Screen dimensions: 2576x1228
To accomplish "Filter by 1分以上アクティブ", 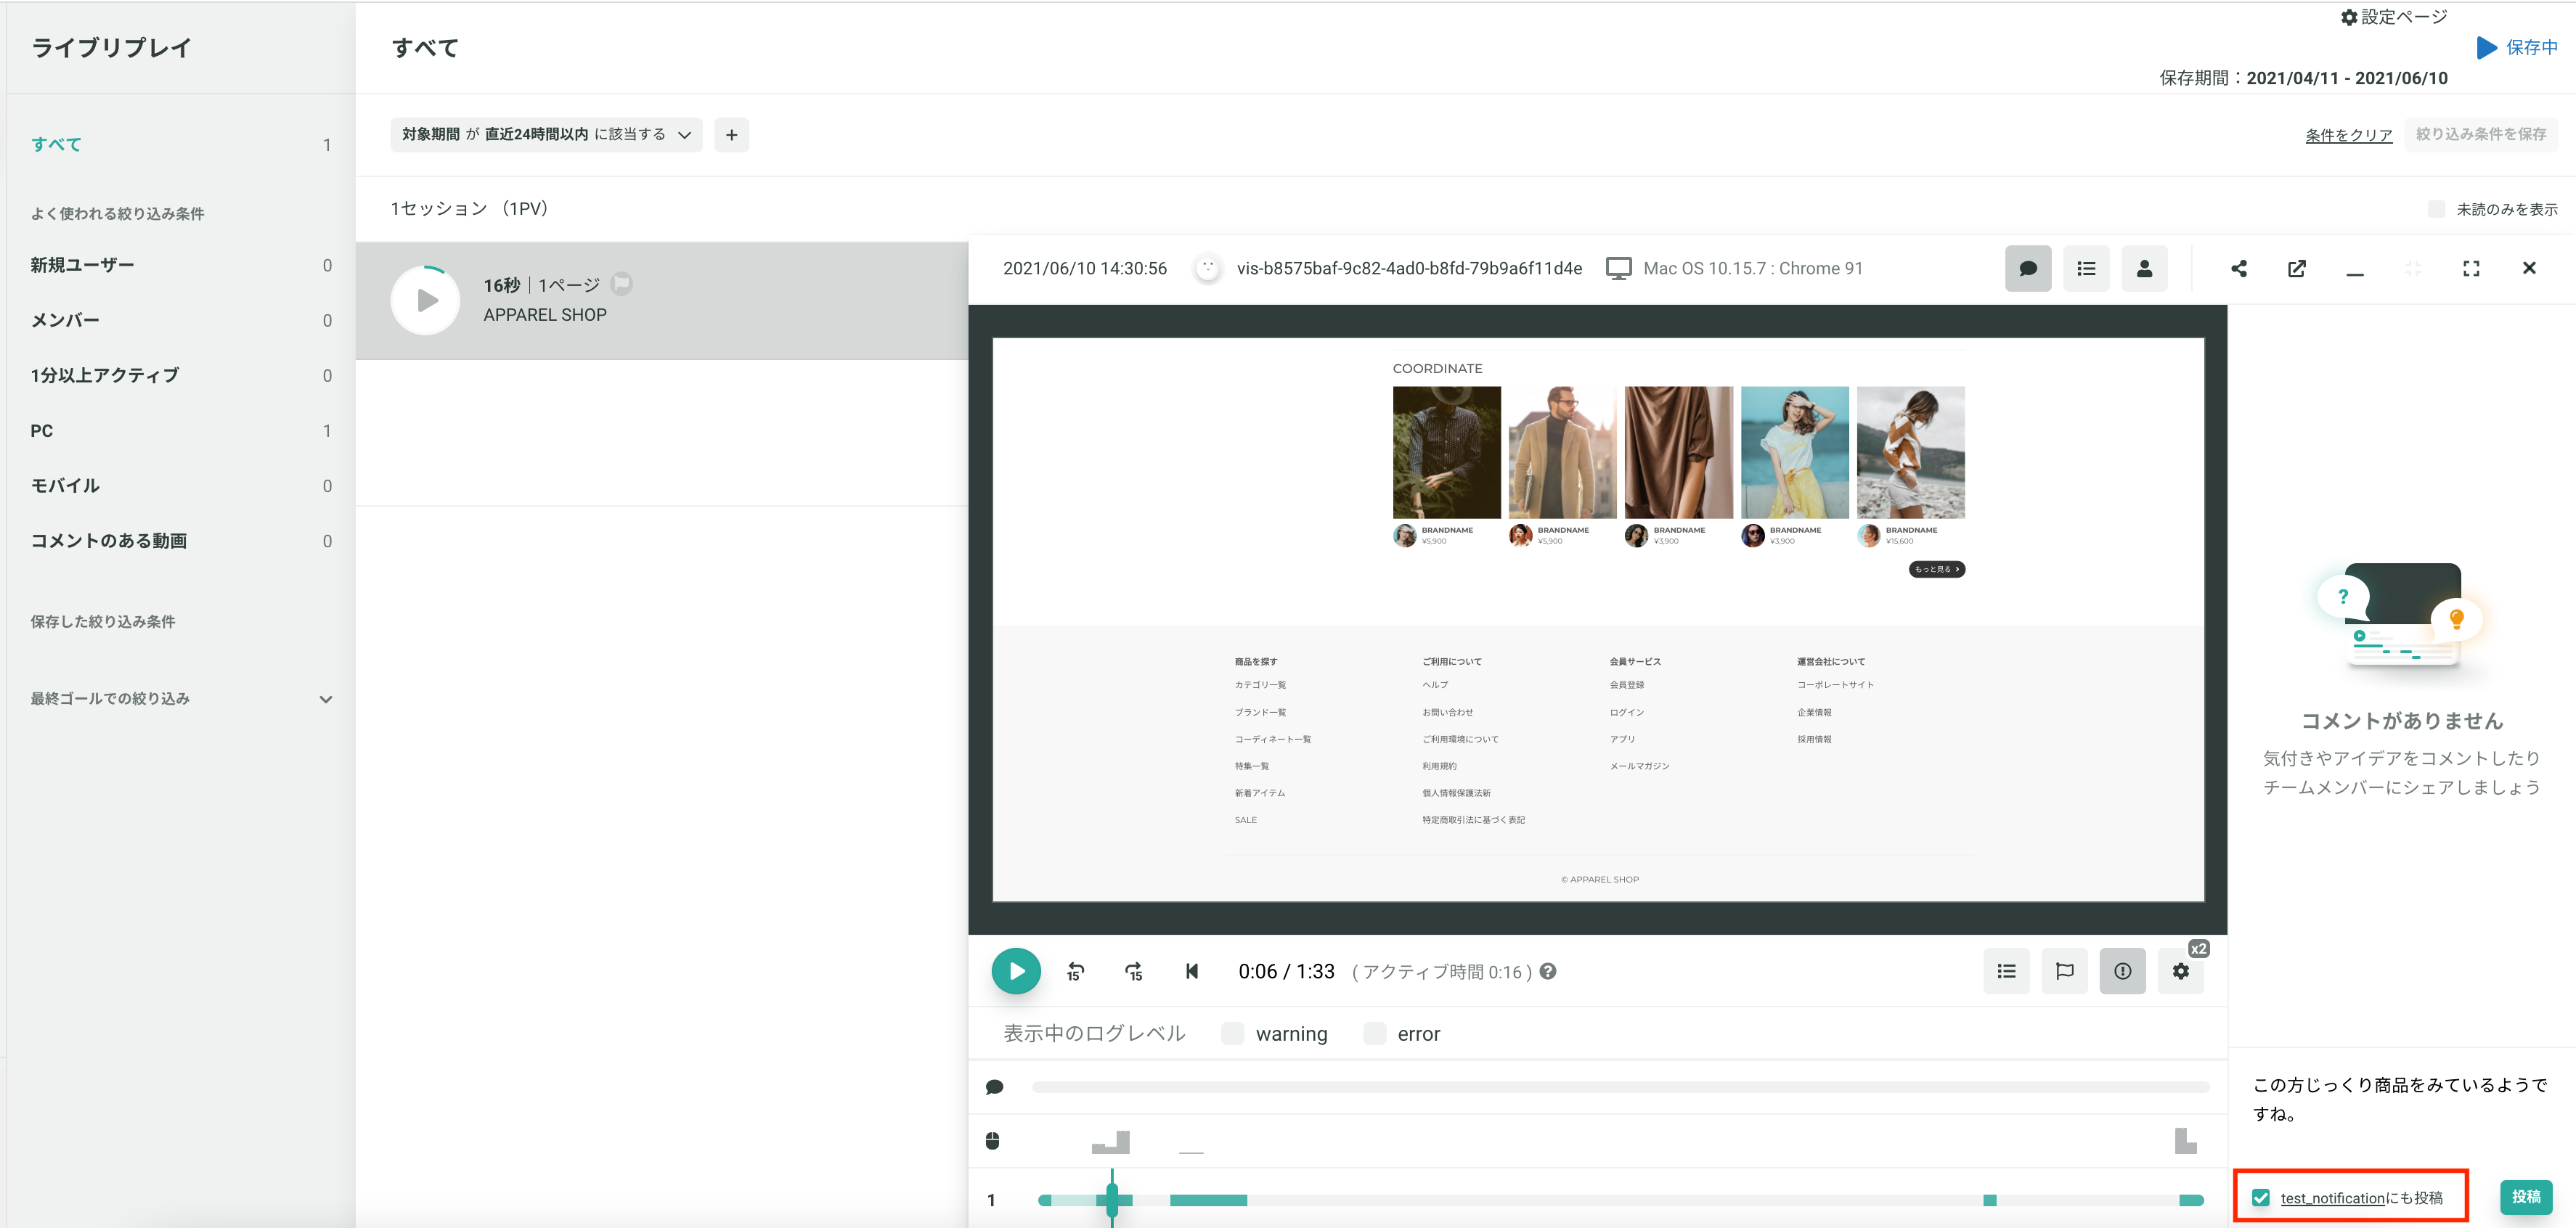I will 181,375.
